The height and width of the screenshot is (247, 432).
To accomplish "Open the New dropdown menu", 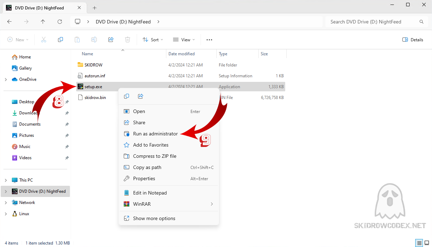I will pyautogui.click(x=18, y=40).
